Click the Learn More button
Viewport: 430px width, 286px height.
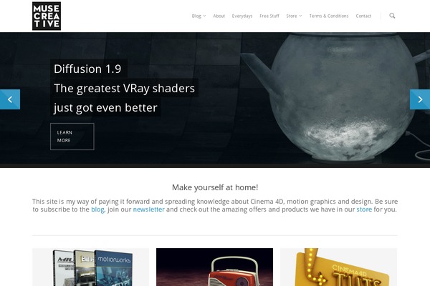(72, 137)
